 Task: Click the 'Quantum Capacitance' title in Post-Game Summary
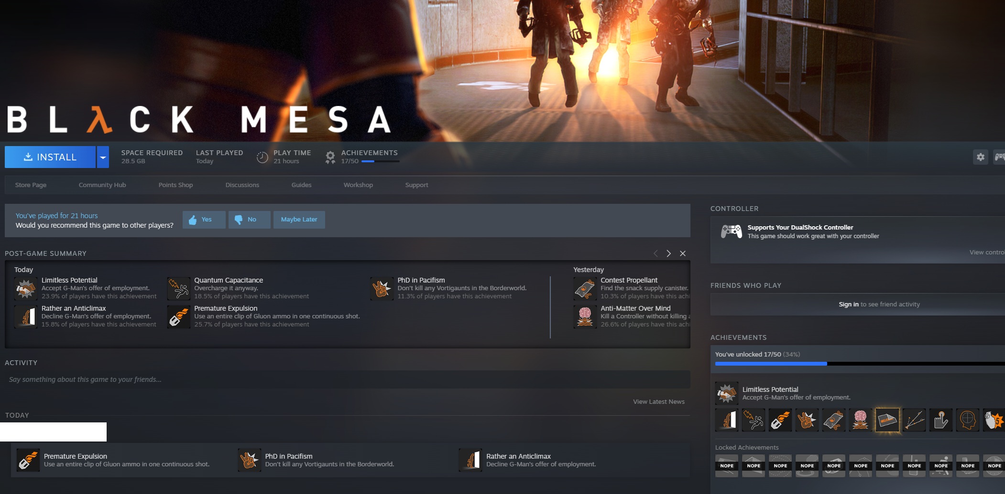tap(229, 280)
